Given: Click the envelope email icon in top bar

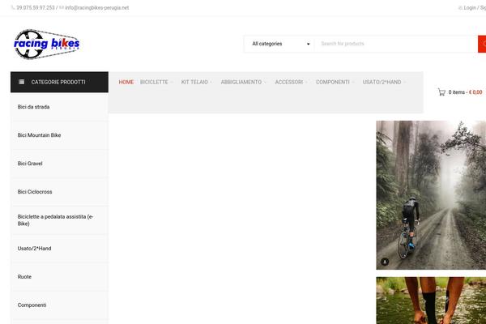Looking at the screenshot, I should (x=62, y=8).
